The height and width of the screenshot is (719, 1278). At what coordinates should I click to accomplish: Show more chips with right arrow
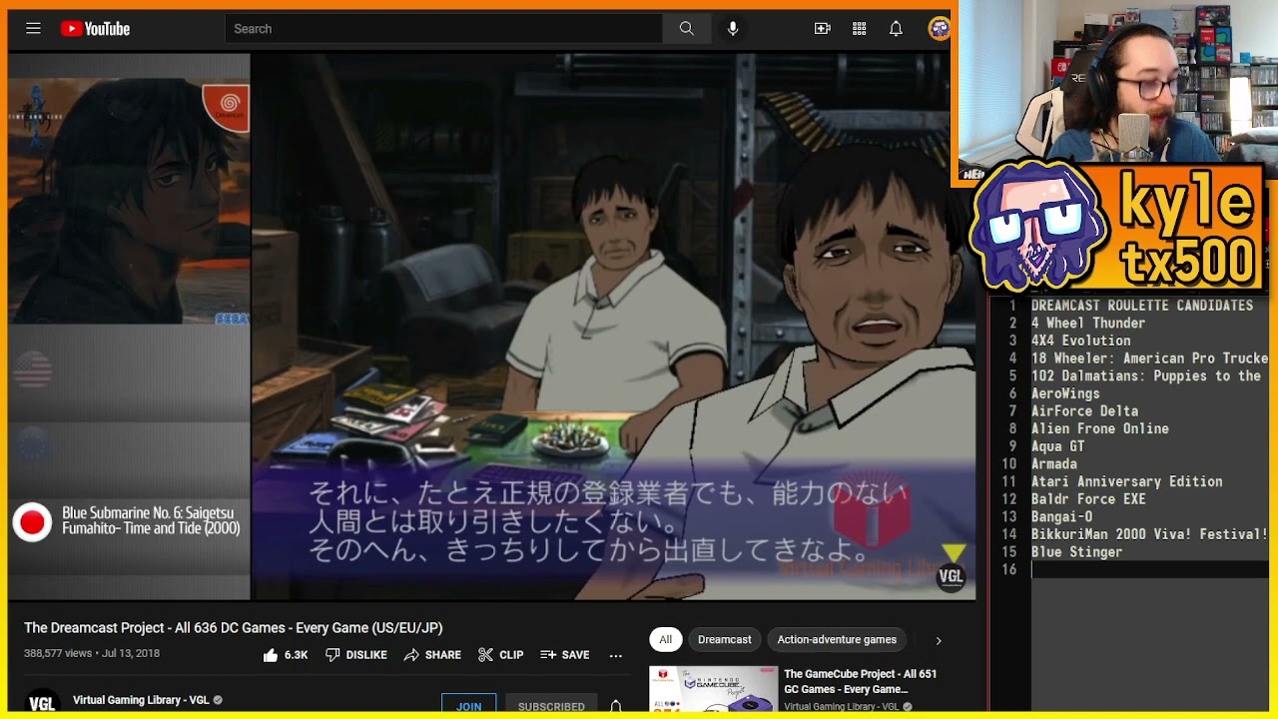point(938,640)
